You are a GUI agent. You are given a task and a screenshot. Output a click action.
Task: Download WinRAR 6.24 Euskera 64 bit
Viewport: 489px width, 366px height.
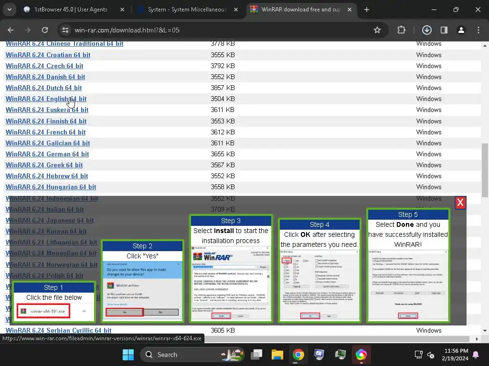[47, 110]
